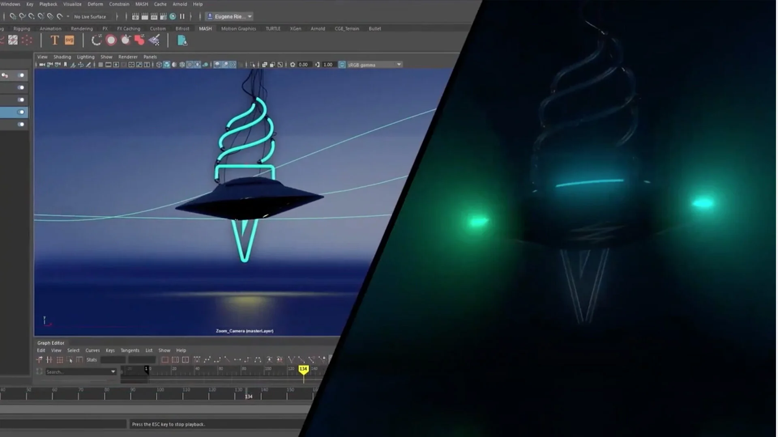Click the orange SVG shelf icon

click(x=69, y=40)
